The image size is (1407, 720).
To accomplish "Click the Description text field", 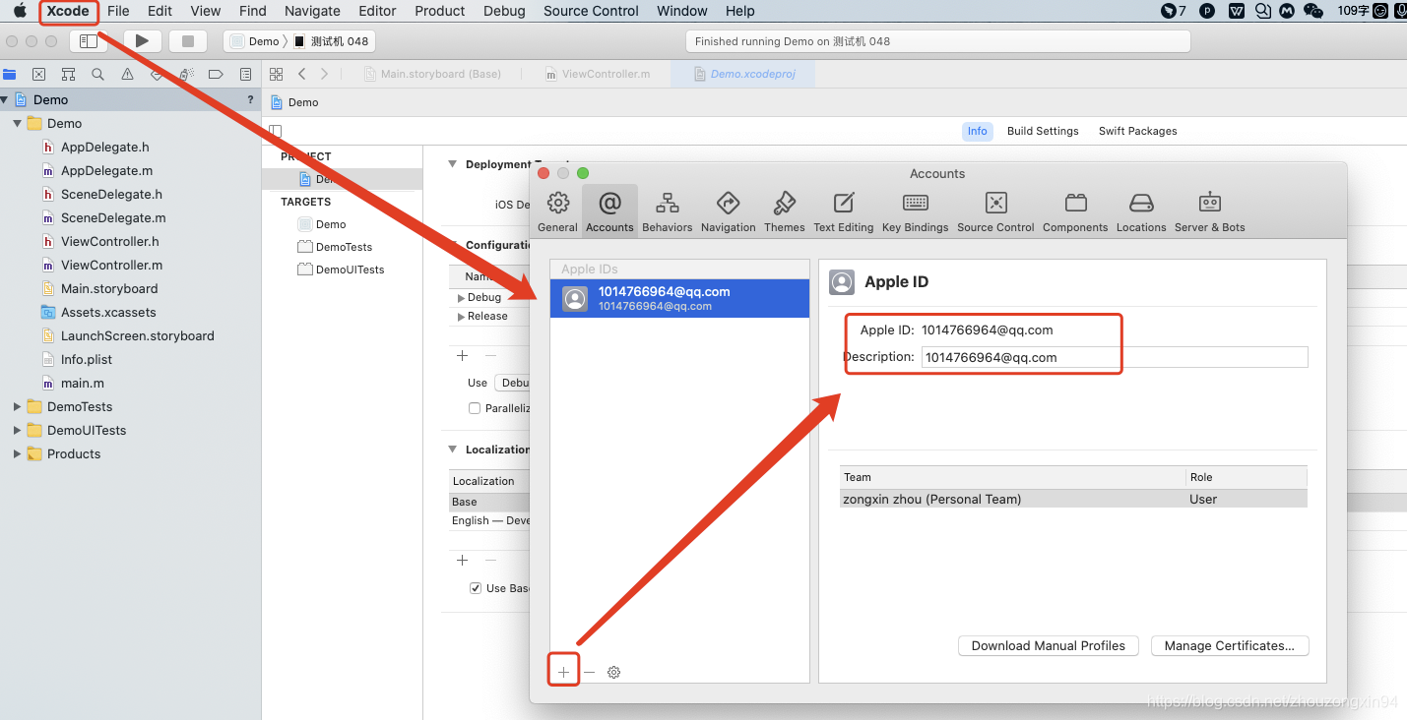I will [1115, 357].
